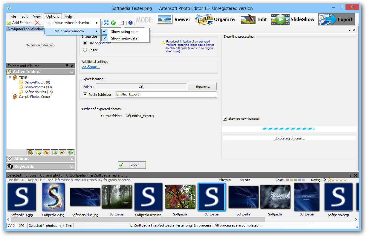
Task: Click the rating greater-or-equal comparison selector
Action: click(325, 180)
